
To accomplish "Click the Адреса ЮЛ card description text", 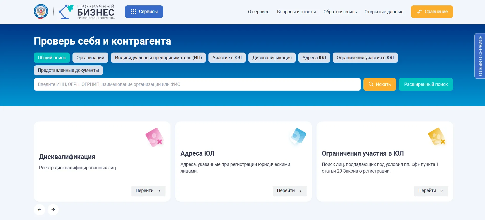I will coord(235,168).
